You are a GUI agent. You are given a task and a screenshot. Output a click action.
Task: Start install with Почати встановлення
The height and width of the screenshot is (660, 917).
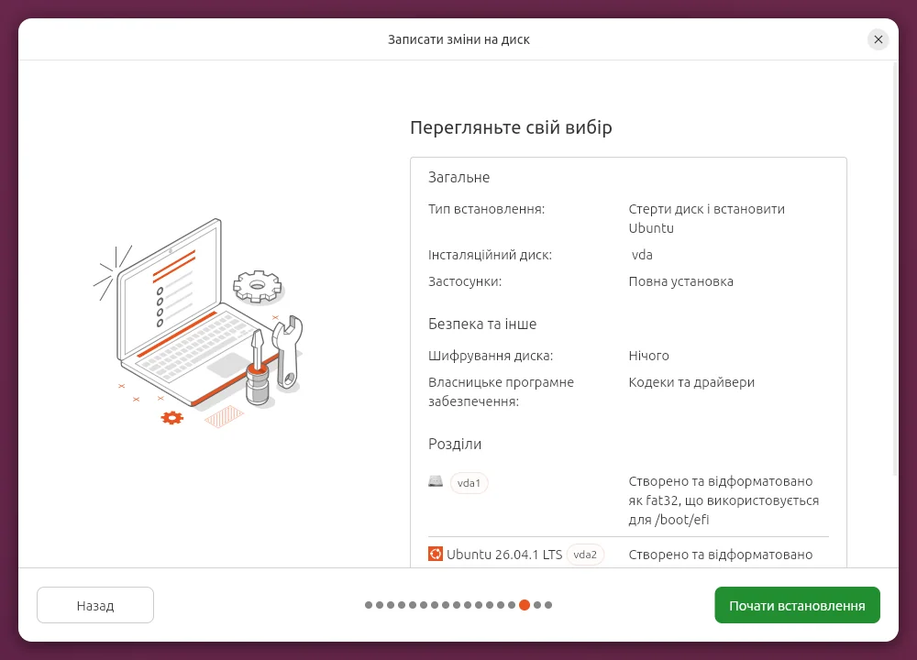coord(797,605)
